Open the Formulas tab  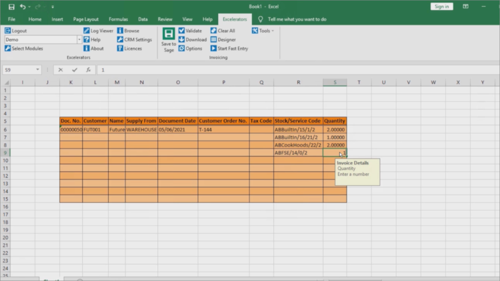click(118, 19)
